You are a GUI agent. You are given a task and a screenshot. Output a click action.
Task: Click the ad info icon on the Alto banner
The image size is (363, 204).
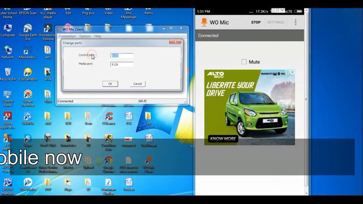coord(288,73)
